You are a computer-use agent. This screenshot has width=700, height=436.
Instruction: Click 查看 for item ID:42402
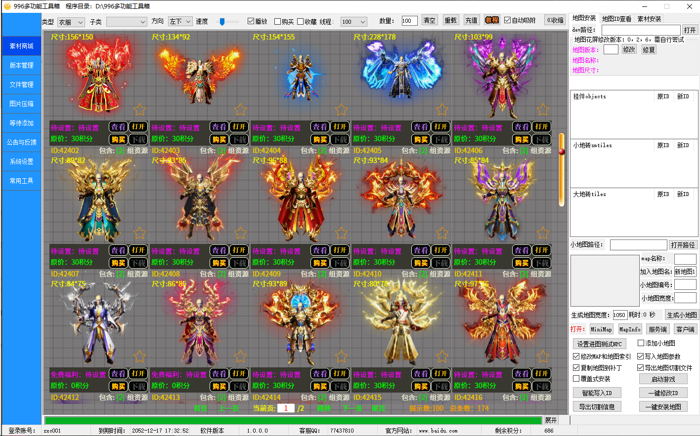119,127
